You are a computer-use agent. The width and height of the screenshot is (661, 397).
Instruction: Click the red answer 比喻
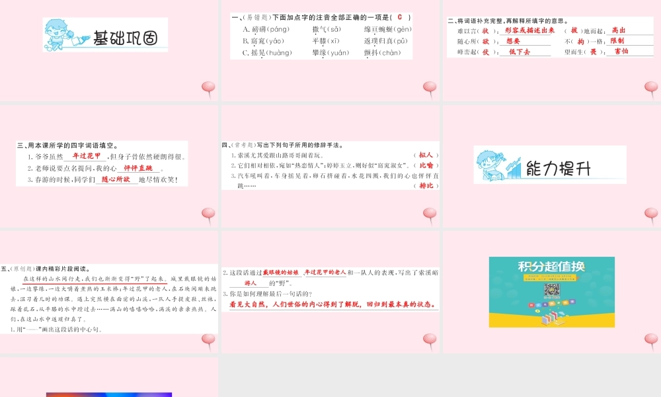click(426, 165)
